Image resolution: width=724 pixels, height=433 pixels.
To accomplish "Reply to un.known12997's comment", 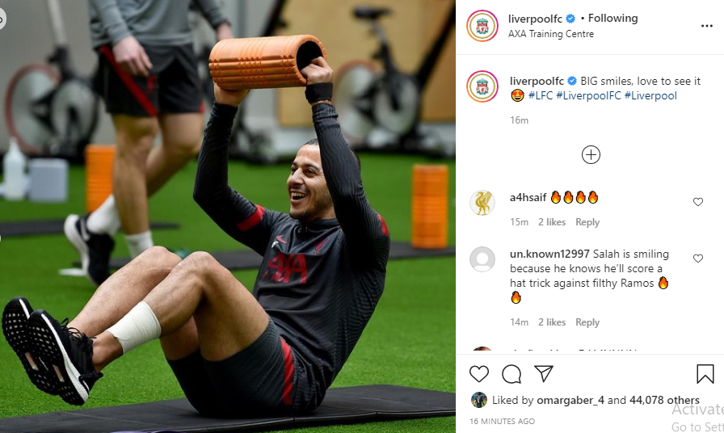I will click(x=587, y=322).
